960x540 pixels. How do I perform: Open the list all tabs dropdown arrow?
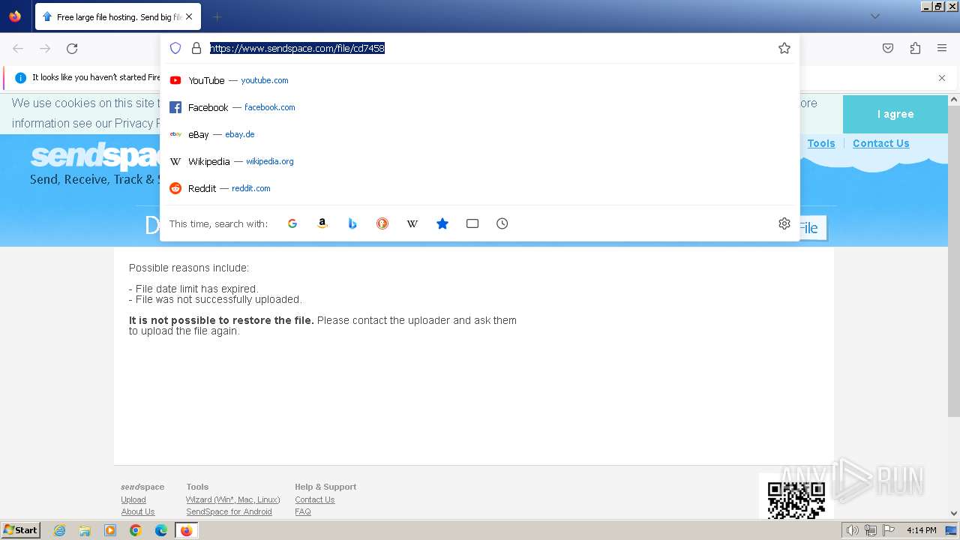click(x=874, y=16)
